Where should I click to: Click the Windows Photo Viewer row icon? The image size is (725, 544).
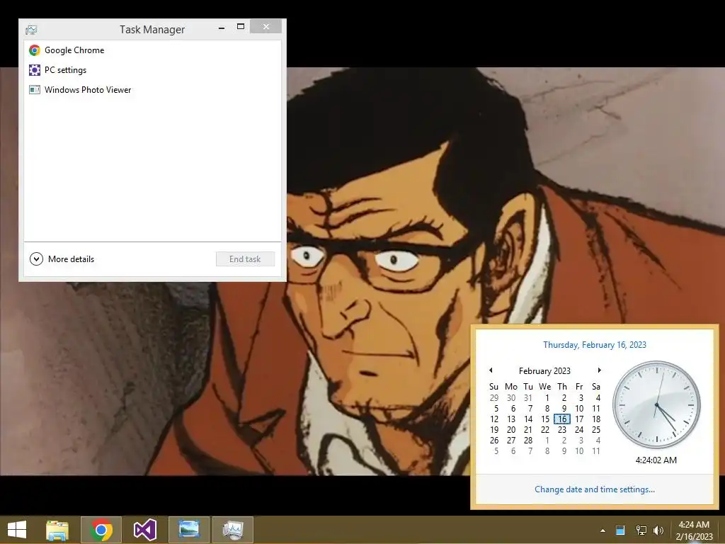(x=35, y=90)
